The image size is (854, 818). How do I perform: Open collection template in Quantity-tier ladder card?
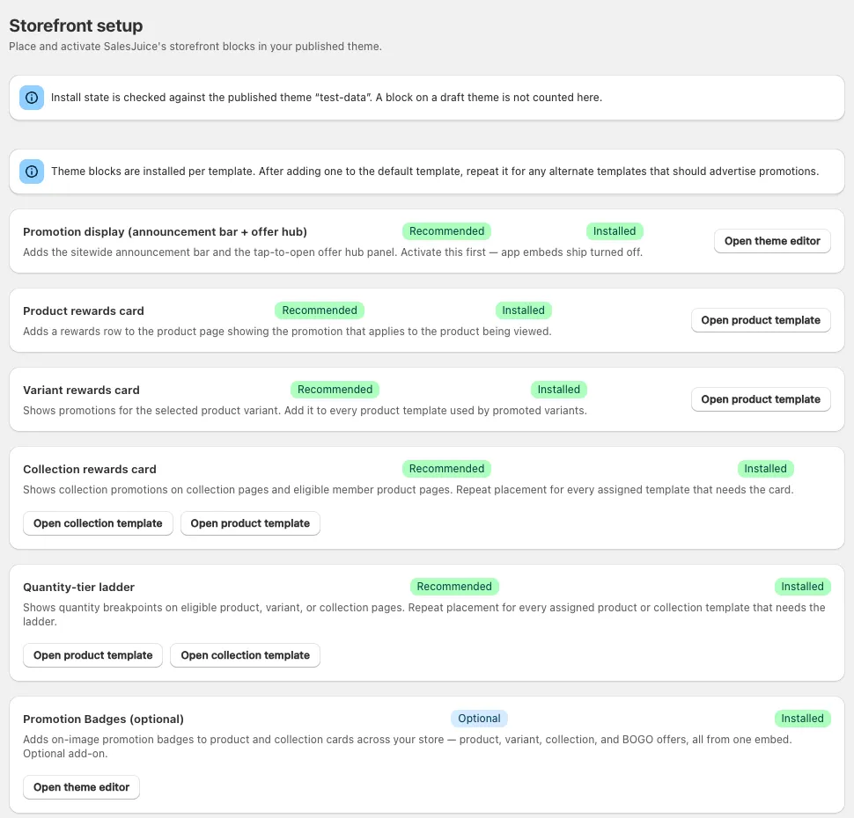(245, 655)
